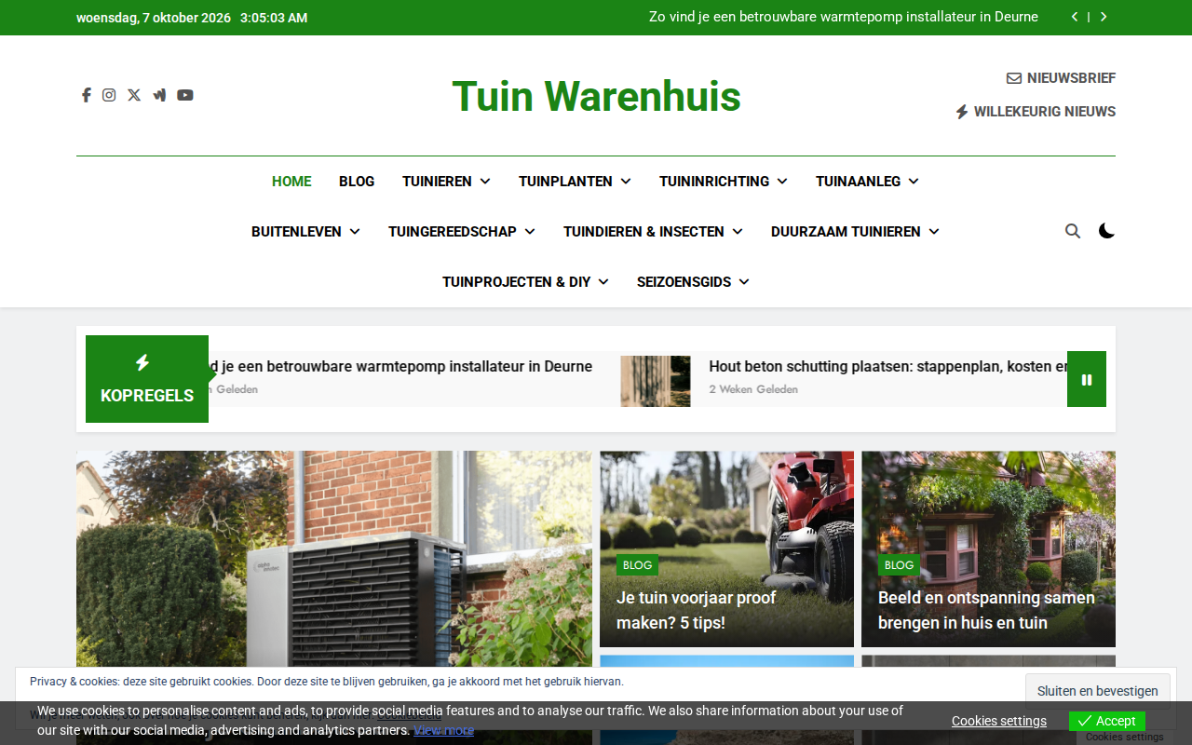Screen dimensions: 1192x745
Task: Expand the Tuinieren menu chevron
Action: click(x=485, y=182)
